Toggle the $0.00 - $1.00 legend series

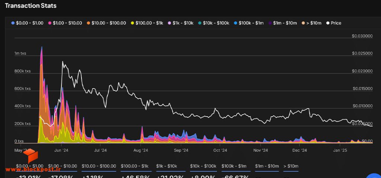[27, 23]
